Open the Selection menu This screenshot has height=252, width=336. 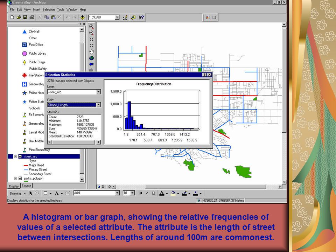(48, 10)
